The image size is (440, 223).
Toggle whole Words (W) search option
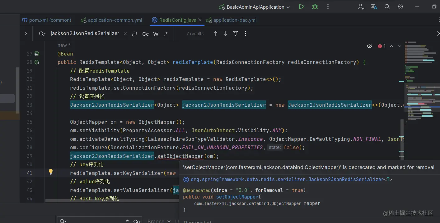156,34
